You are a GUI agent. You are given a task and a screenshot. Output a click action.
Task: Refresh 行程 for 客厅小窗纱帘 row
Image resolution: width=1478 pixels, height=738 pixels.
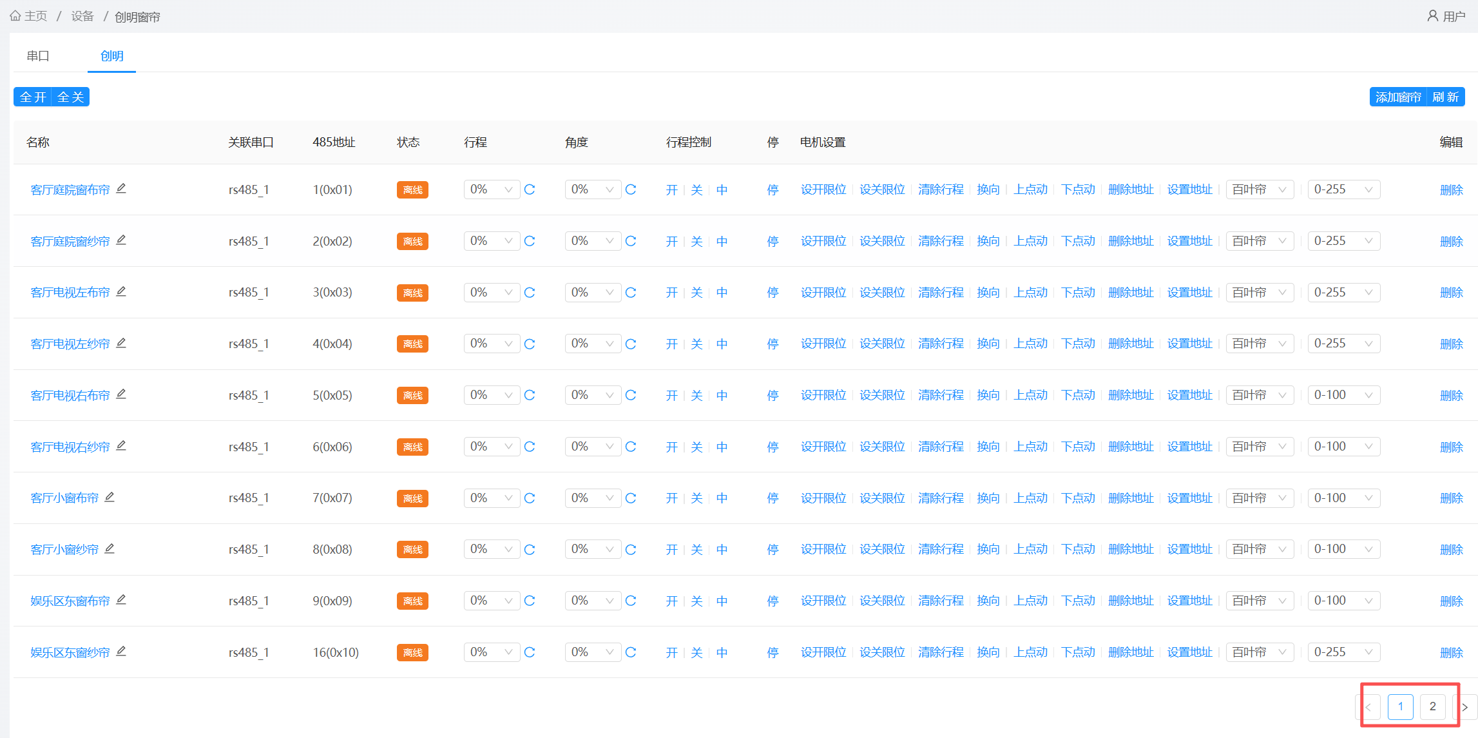(530, 549)
